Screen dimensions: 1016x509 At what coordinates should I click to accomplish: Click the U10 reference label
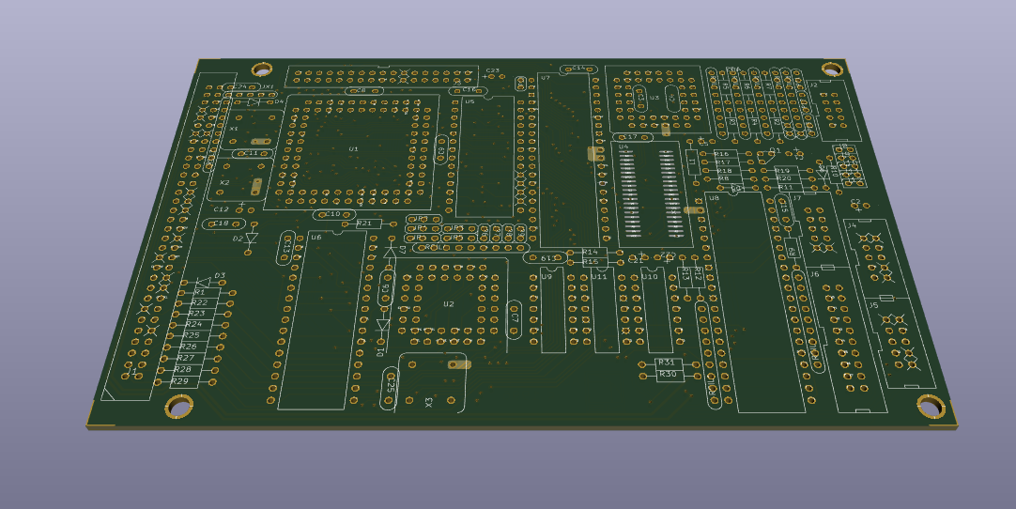pyautogui.click(x=649, y=276)
